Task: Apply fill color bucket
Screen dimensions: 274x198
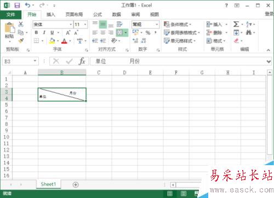Action: (52, 40)
